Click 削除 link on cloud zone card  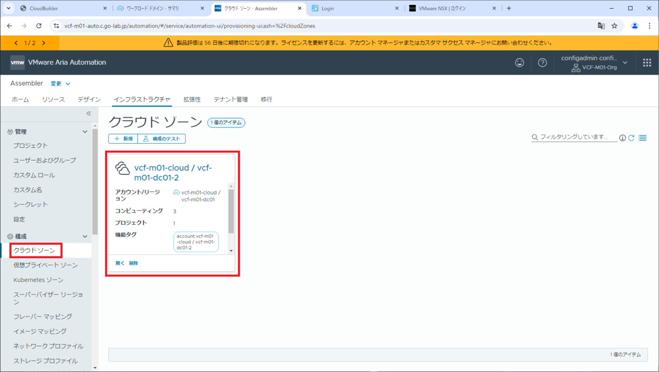point(133,263)
